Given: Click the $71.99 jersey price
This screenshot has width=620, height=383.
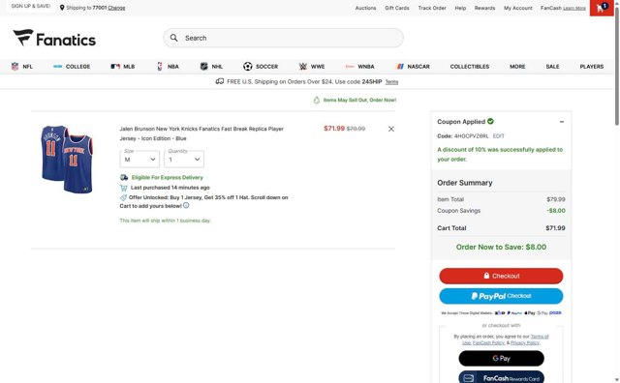Looking at the screenshot, I should pyautogui.click(x=334, y=129).
